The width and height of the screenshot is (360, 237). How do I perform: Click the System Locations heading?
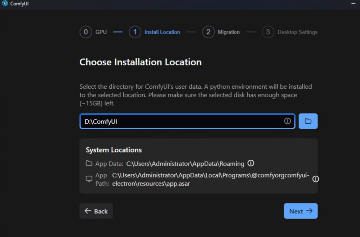click(x=114, y=150)
